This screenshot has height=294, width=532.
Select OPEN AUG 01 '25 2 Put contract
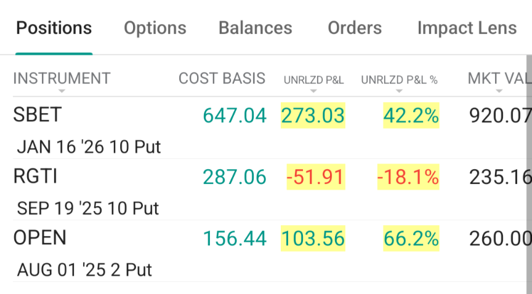point(84,270)
